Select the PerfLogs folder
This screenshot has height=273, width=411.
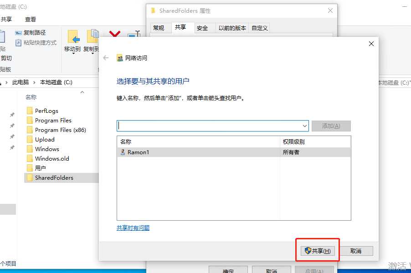coord(46,111)
